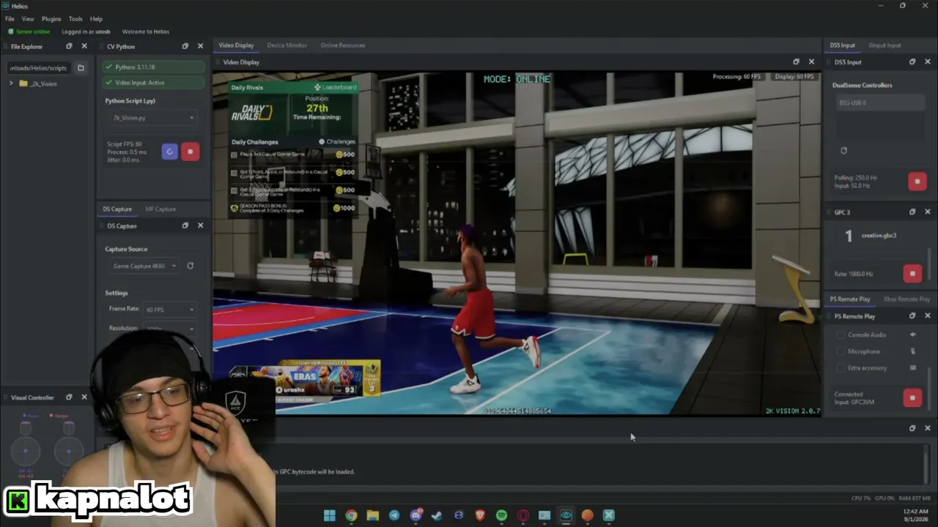Open Telegram from the taskbar
The height and width of the screenshot is (527, 938).
tap(394, 515)
